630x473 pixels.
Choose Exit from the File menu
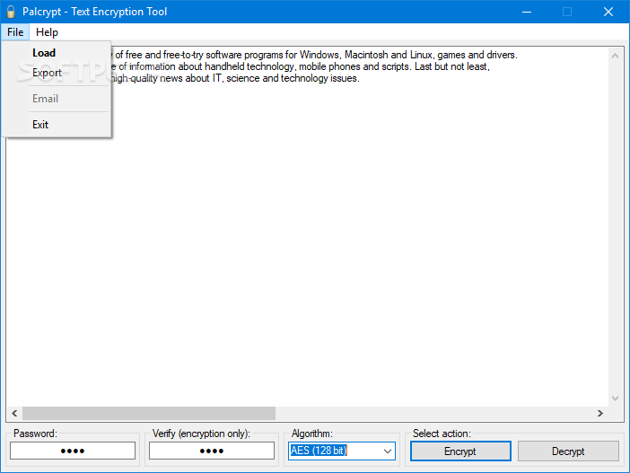pyautogui.click(x=57, y=125)
